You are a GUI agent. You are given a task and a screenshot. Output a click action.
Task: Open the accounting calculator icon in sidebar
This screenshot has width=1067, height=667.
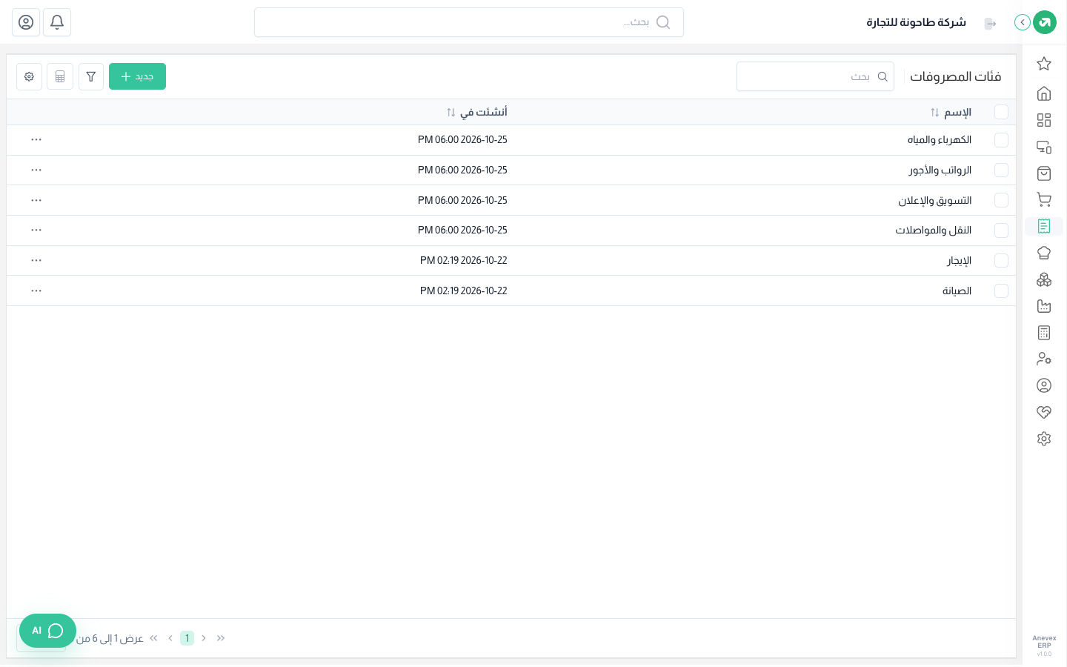(1044, 333)
